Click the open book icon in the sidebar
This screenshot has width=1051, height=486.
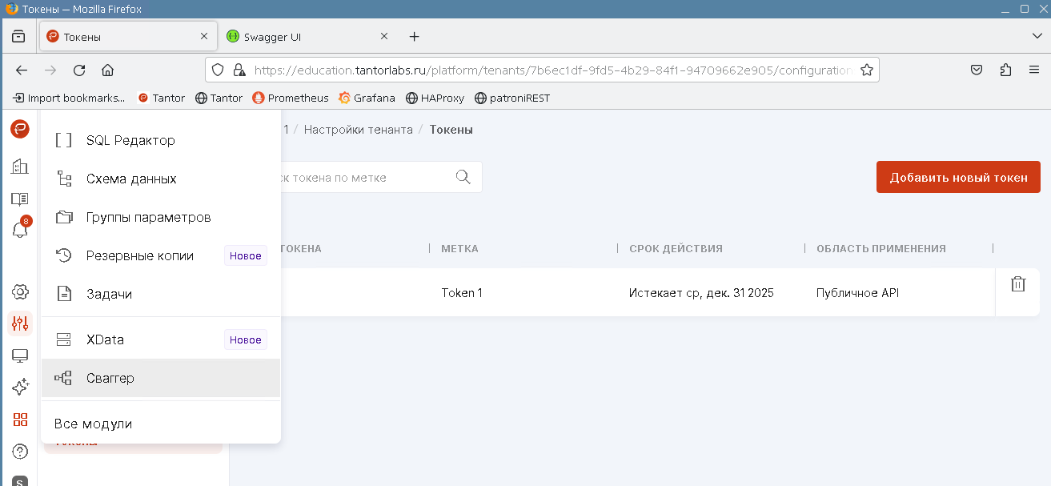pos(20,199)
